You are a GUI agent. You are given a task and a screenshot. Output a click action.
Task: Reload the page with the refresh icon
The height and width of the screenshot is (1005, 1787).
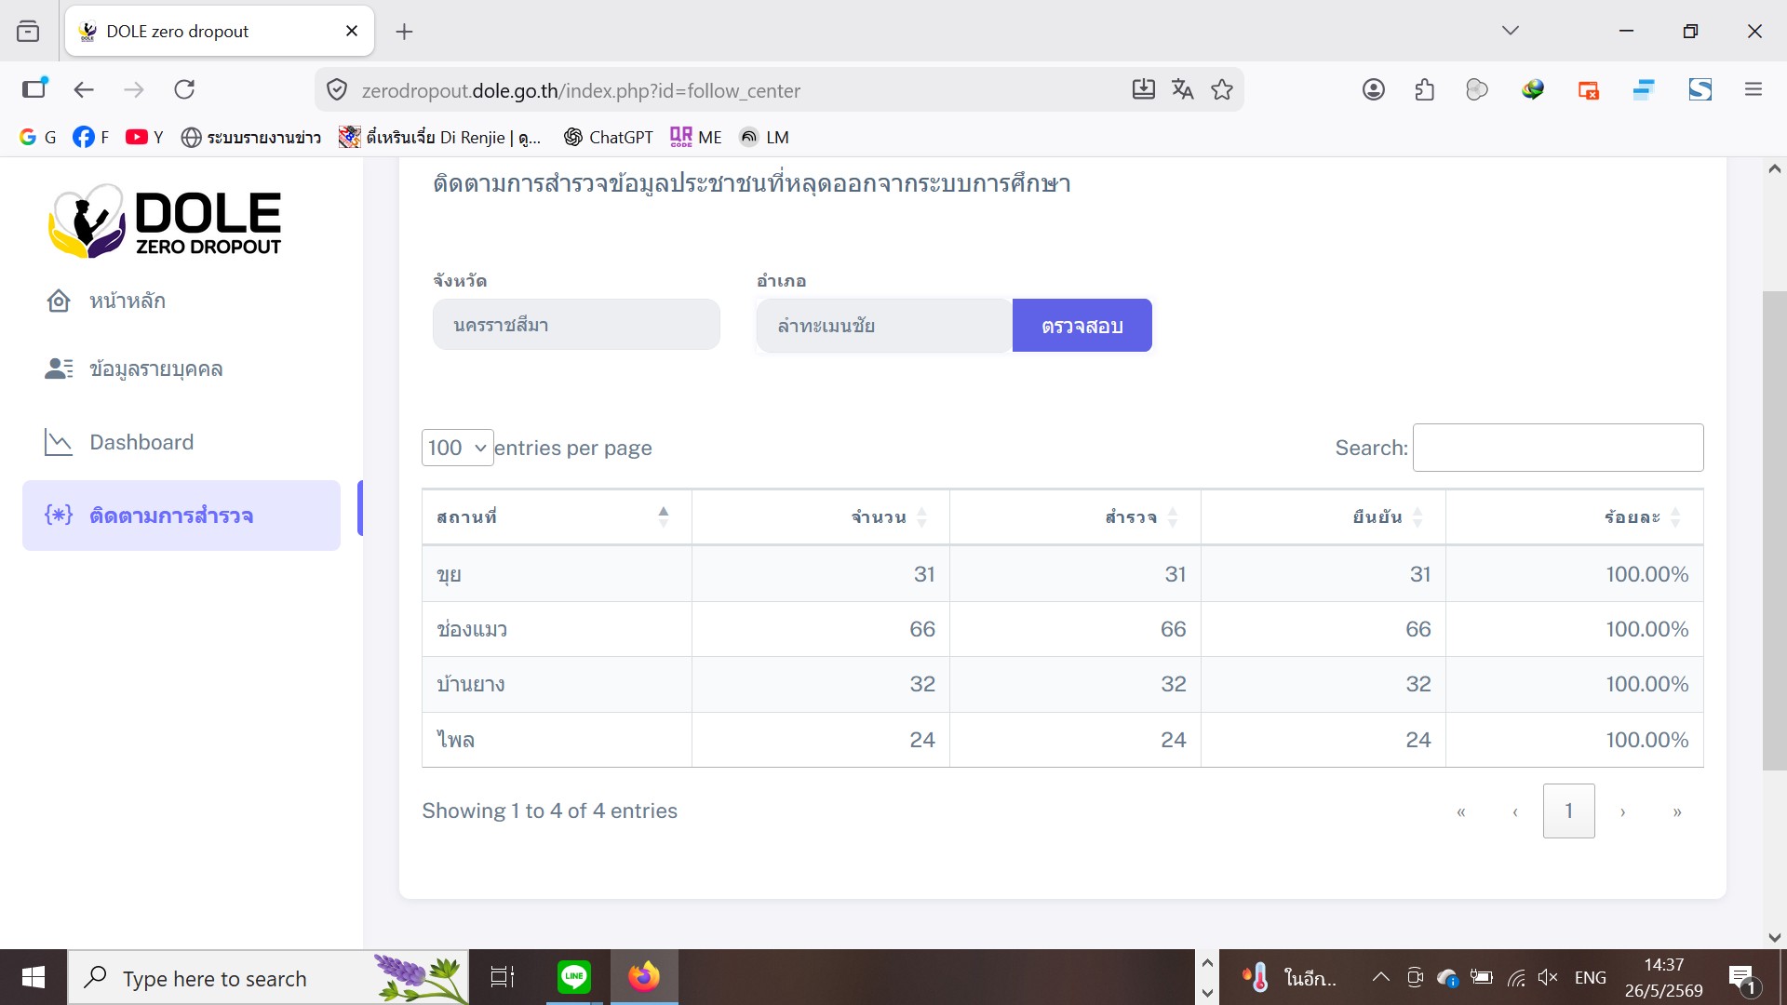184,89
